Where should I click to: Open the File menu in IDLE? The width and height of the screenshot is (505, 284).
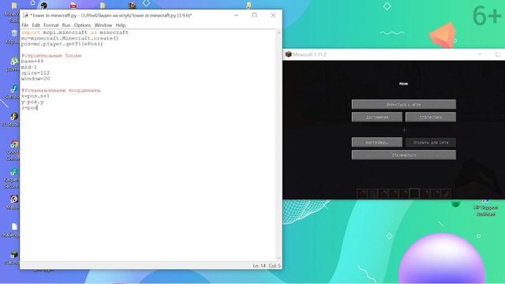point(24,25)
